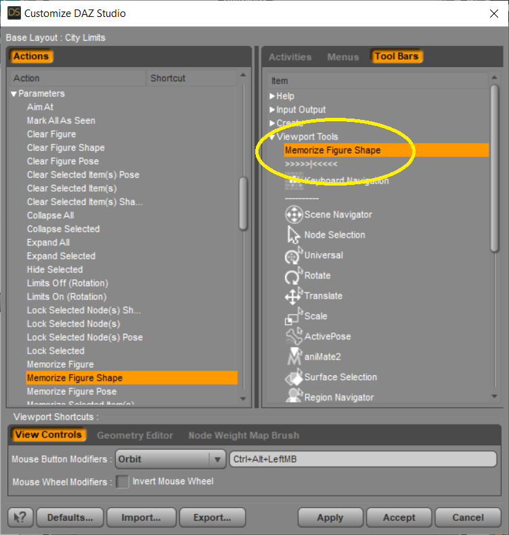Click the Item column header
The width and height of the screenshot is (509, 535).
378,81
